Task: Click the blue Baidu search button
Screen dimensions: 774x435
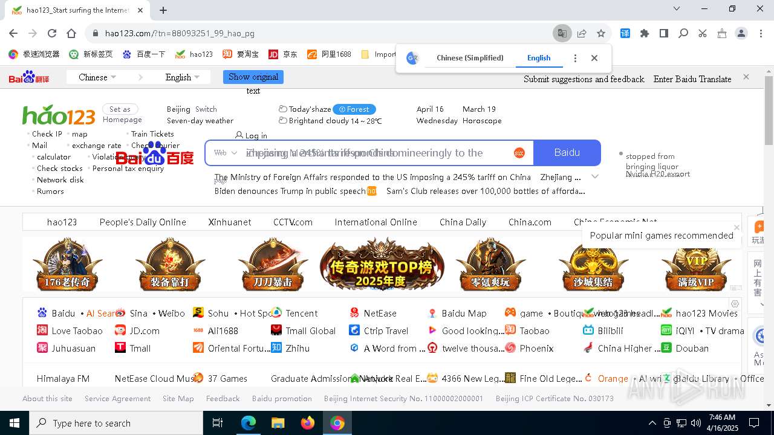Action: point(567,153)
